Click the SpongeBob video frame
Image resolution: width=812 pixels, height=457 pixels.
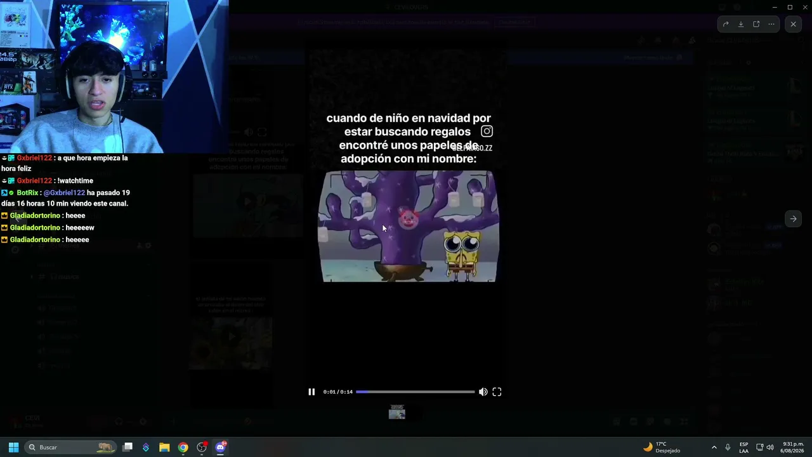click(x=409, y=226)
